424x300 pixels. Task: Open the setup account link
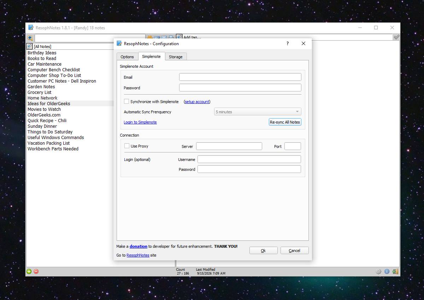click(197, 102)
